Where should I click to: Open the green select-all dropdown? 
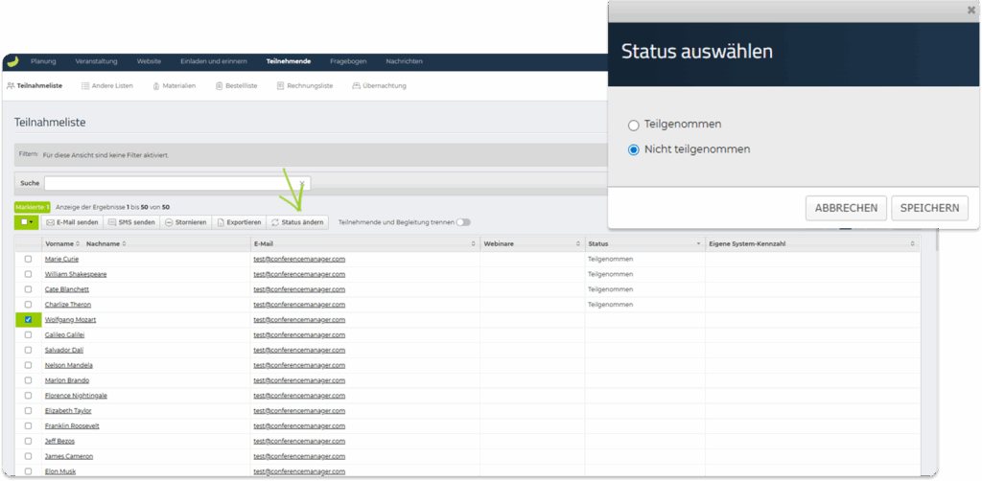tap(27, 222)
